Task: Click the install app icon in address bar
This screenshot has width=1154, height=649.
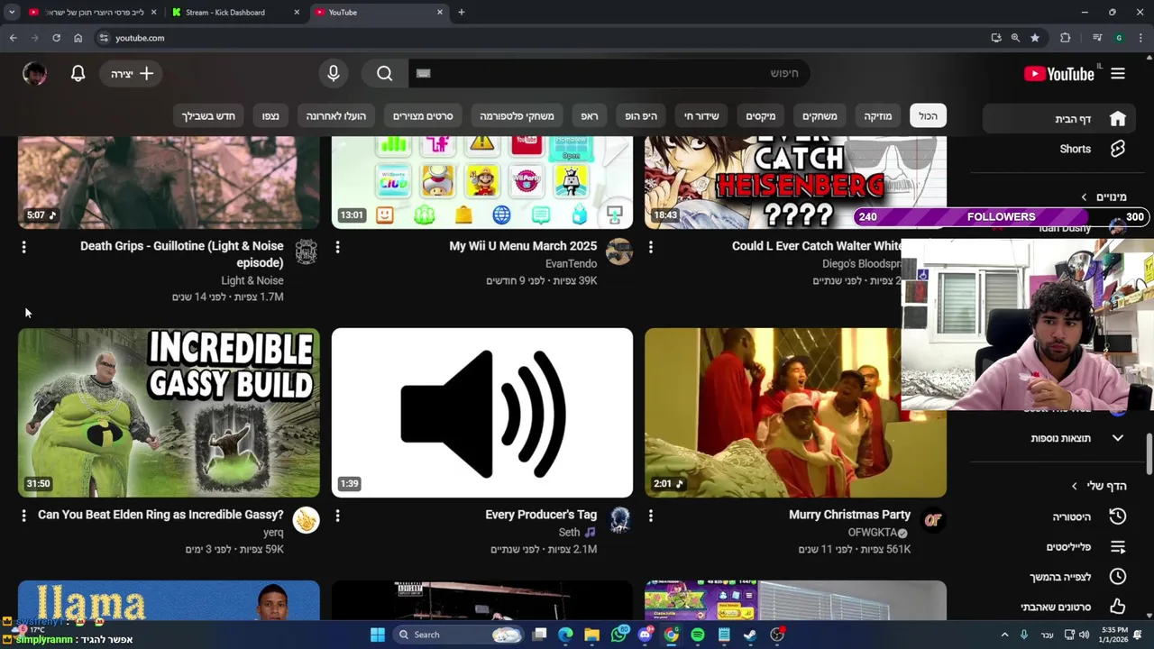Action: click(996, 38)
